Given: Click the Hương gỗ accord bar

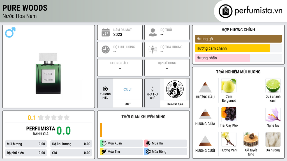Looking at the screenshot, I should pos(238,39).
